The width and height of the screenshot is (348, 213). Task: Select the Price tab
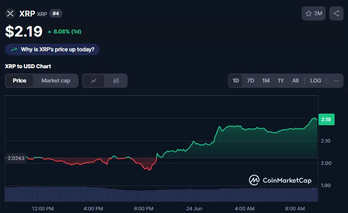pos(20,81)
